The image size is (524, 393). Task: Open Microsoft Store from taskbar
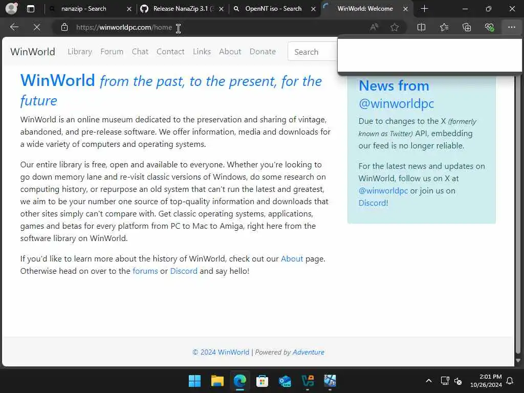(x=263, y=381)
